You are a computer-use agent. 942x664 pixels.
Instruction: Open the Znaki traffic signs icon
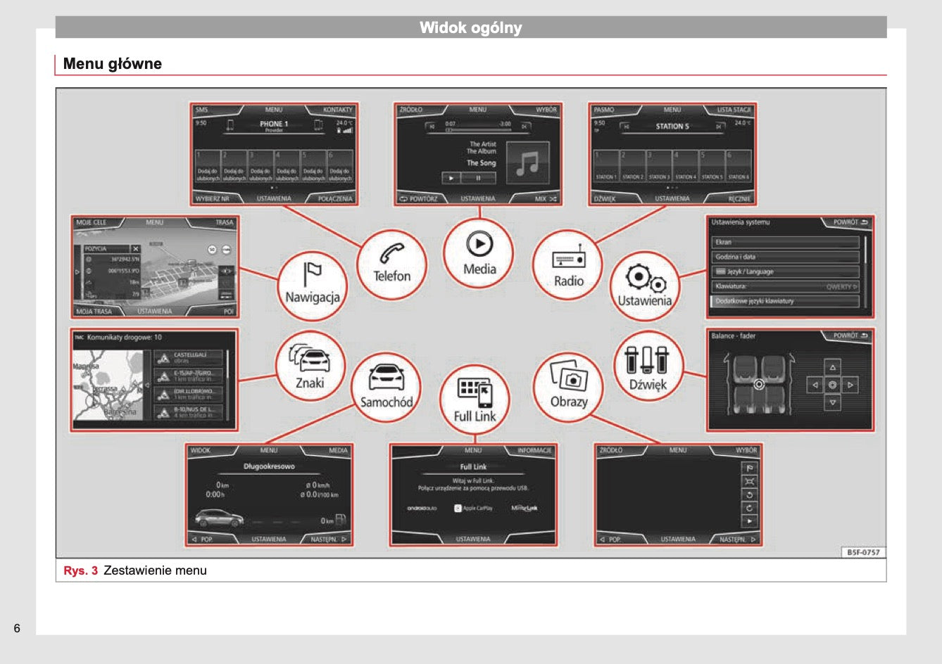(310, 366)
